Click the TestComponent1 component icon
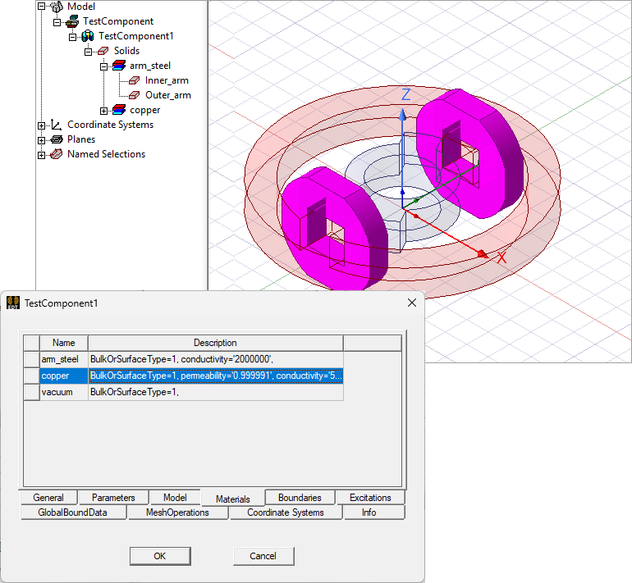Viewport: 632px width, 583px height. tap(88, 36)
